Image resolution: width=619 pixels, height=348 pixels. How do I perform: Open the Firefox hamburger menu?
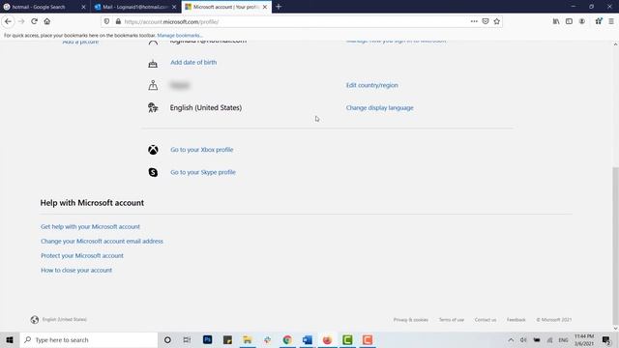tap(611, 21)
